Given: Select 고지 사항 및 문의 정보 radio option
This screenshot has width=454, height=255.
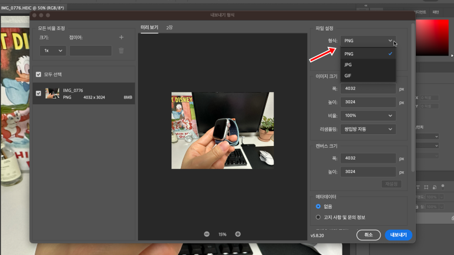Looking at the screenshot, I should [318, 217].
